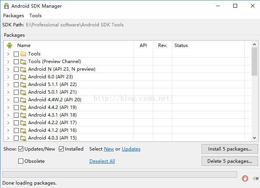Click the scrollbar down arrow
Screen dimensions: 260x188
coord(254,138)
